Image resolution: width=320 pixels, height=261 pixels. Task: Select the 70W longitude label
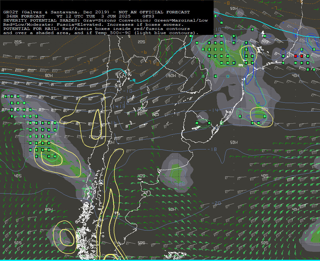tap(111, 142)
